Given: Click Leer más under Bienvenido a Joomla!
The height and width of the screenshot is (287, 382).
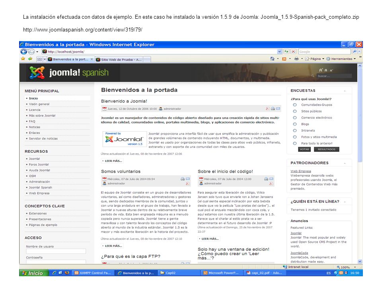Looking at the screenshot, I should 112,161.
